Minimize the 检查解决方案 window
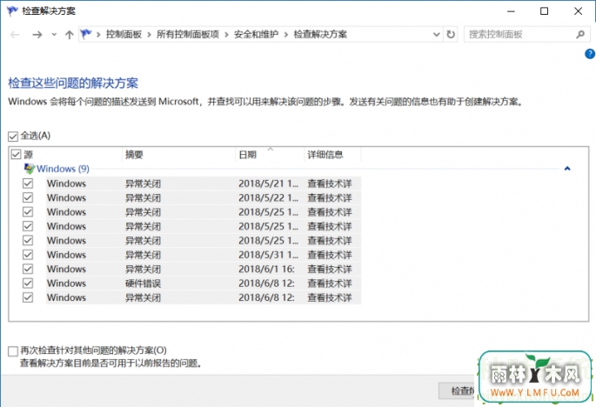Viewport: 596px width, 407px height. click(x=511, y=11)
